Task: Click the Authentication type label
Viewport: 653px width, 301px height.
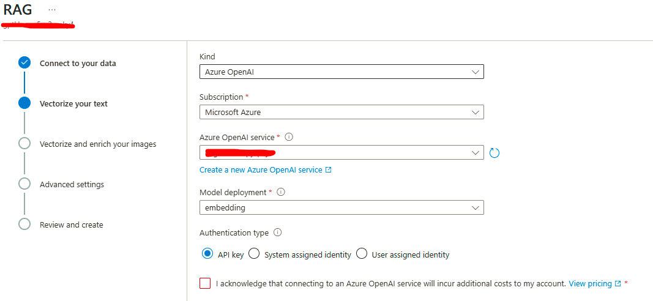Action: [234, 232]
